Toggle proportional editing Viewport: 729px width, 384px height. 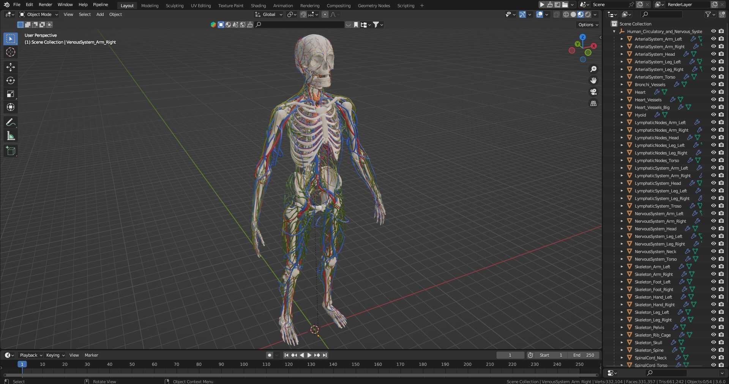[x=325, y=14]
